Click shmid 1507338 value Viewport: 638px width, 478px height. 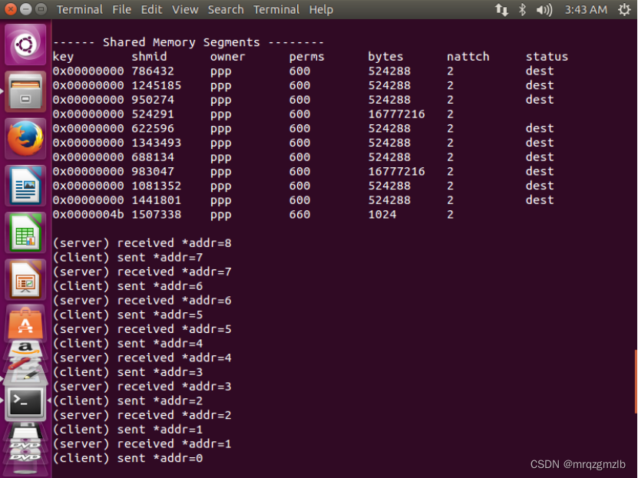click(157, 215)
